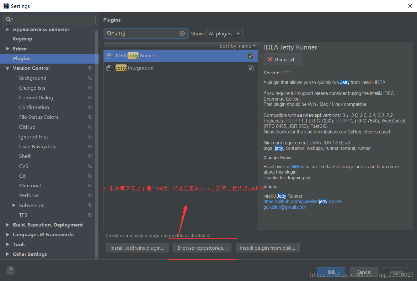Click project-level icon next to Confirmation
Viewport: 417px width, 281px height.
pos(90,107)
